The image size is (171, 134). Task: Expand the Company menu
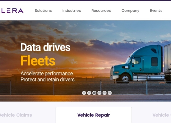[131, 11]
